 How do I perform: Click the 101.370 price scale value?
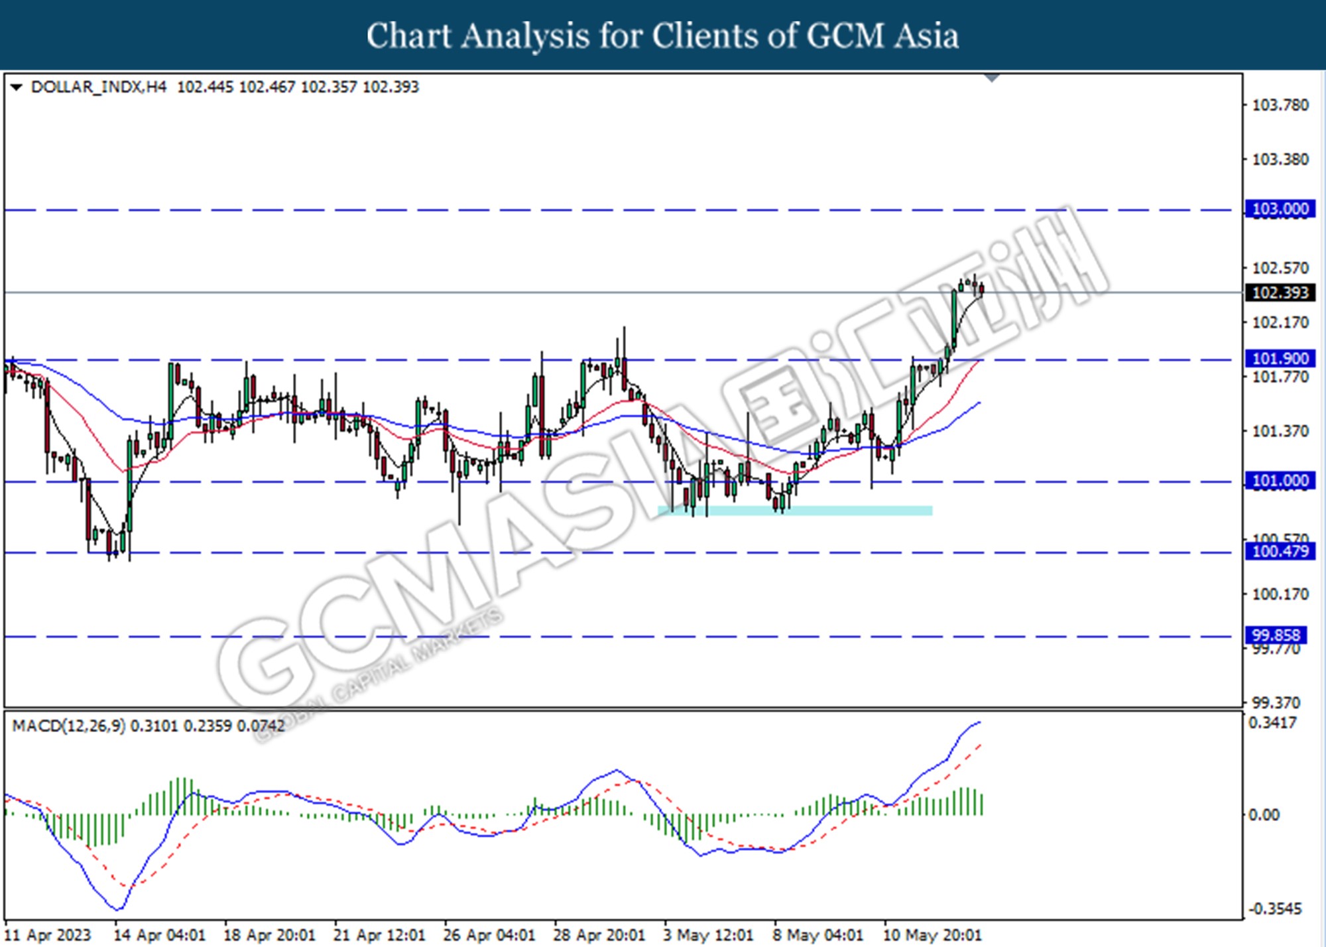pyautogui.click(x=1280, y=431)
